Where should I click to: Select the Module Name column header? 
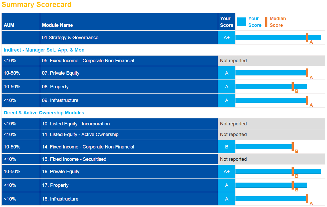57,25
